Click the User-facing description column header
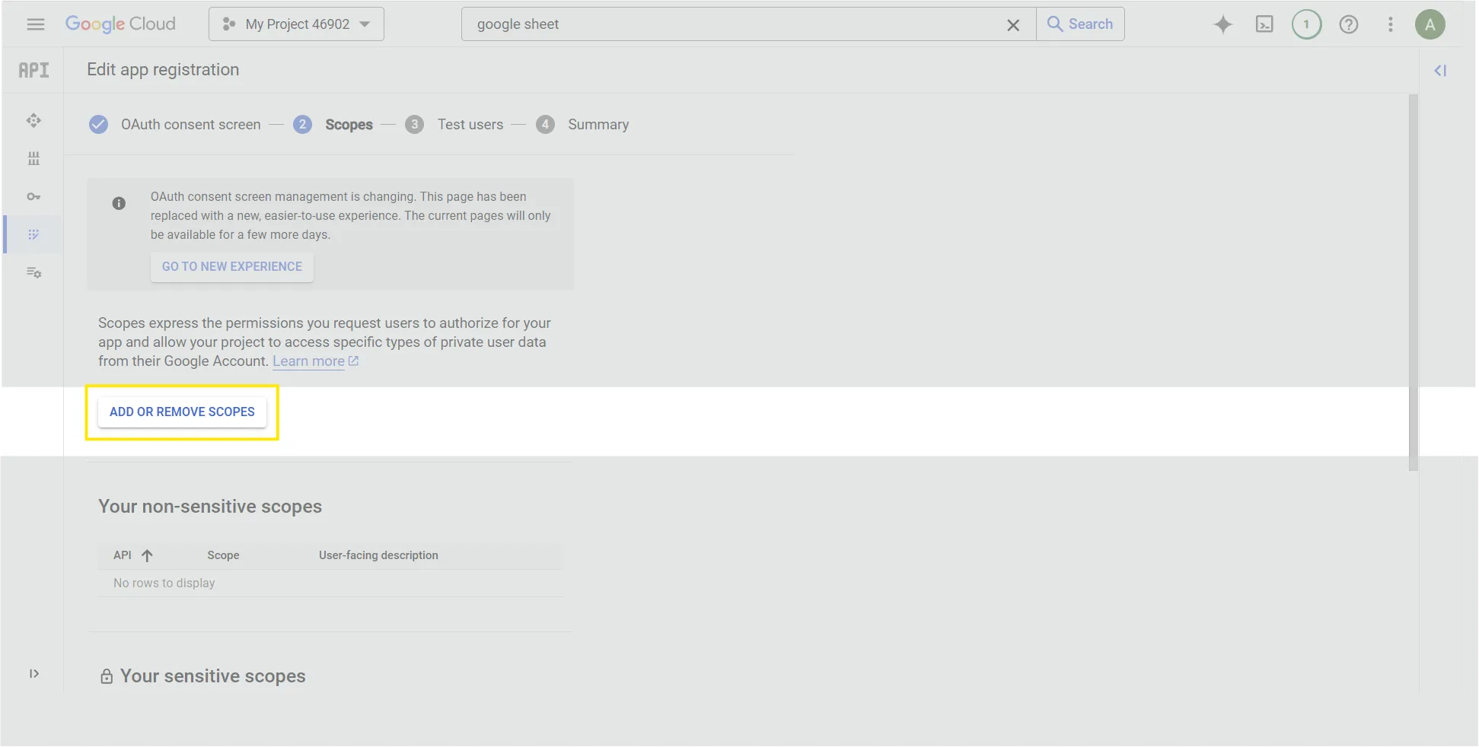The height and width of the screenshot is (747, 1479). tap(378, 555)
